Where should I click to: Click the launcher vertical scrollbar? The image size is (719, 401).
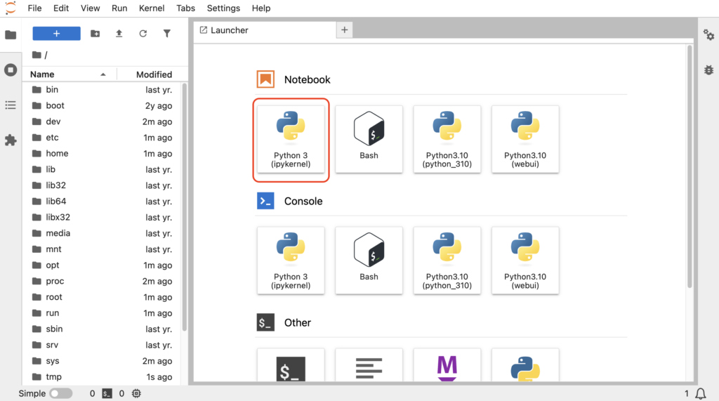click(x=690, y=166)
